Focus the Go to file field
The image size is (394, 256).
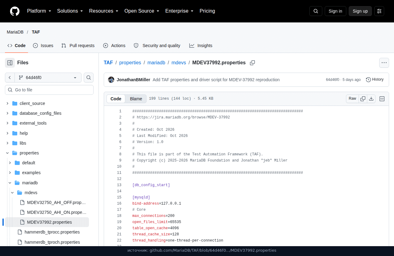[x=49, y=90]
